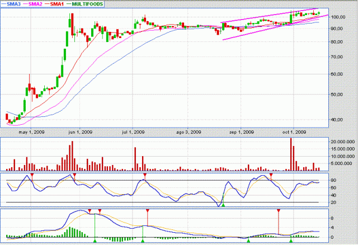Click the MACD red sell marker in early July
The image size is (358, 245).
[148, 210]
